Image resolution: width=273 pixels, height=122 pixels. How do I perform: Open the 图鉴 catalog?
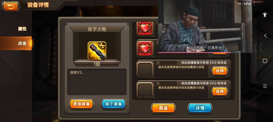(x=163, y=108)
